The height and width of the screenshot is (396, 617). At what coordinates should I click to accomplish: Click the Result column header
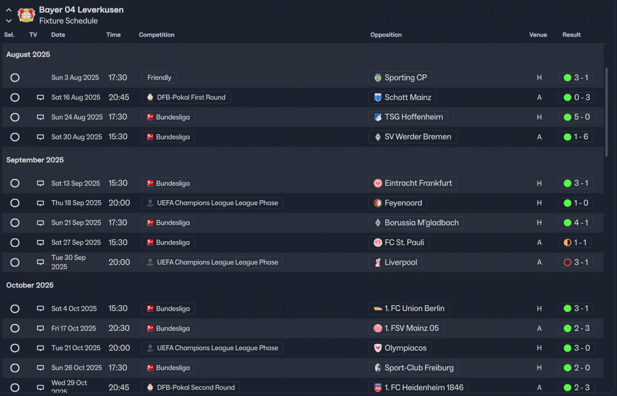point(572,35)
